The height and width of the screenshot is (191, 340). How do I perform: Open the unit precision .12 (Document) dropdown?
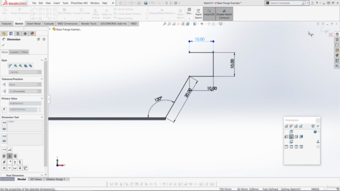(x=25, y=91)
